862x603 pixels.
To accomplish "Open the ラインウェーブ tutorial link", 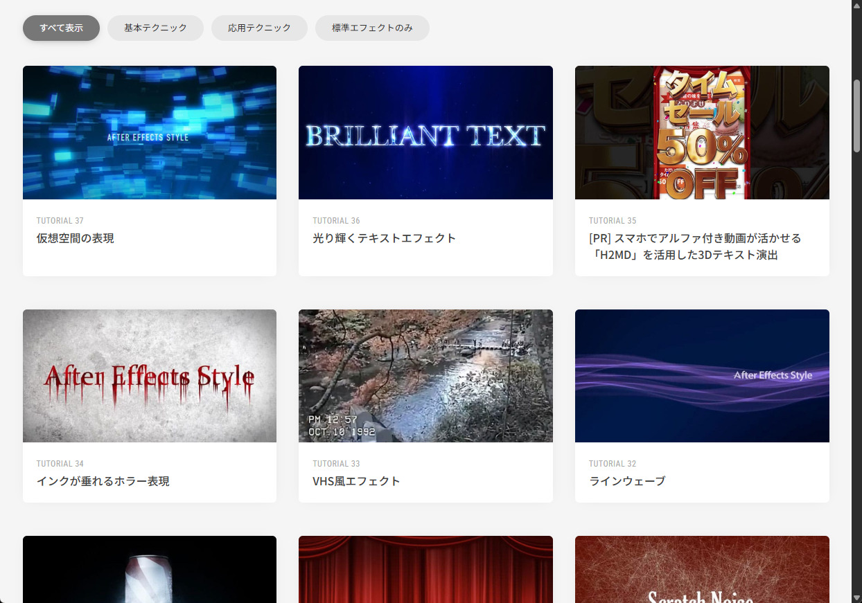I will [x=626, y=481].
